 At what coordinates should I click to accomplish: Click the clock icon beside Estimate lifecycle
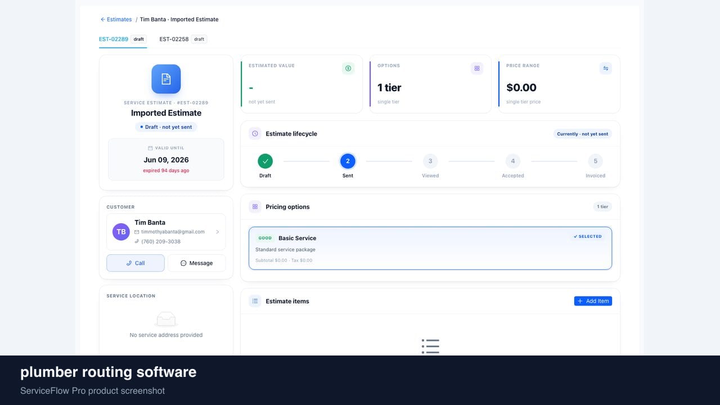coord(255,134)
